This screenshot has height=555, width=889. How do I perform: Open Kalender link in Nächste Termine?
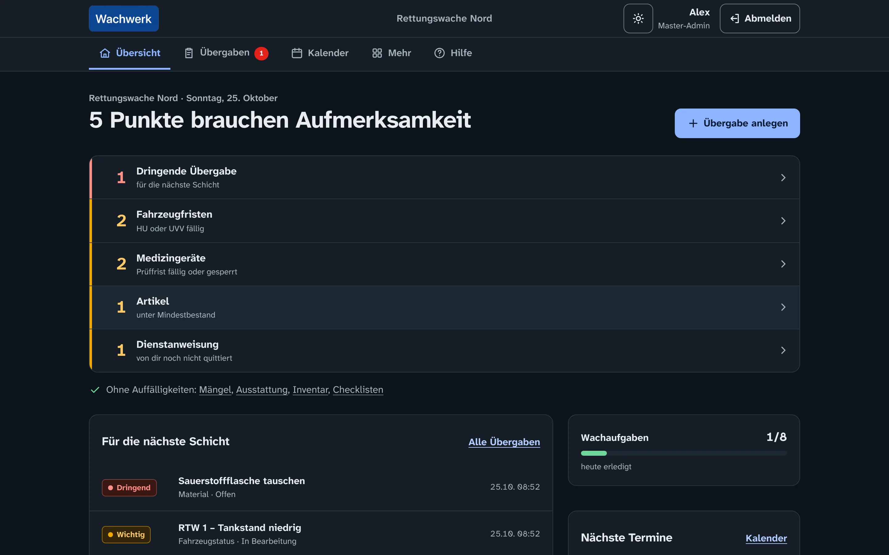(766, 538)
